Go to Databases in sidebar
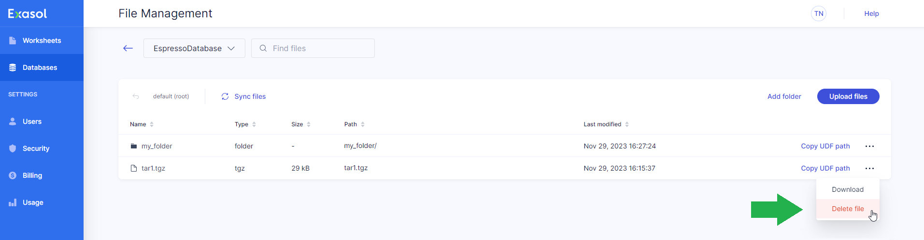The image size is (924, 240). pos(40,67)
